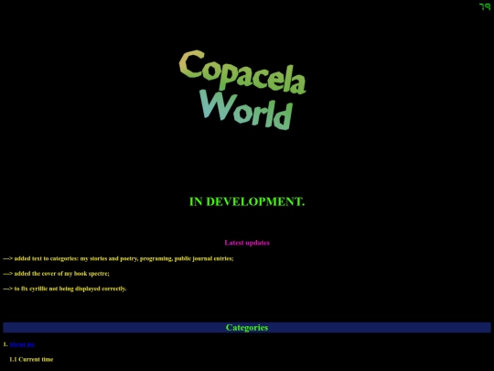Select the 'IN DEVELOPMENT.' heading

point(247,202)
